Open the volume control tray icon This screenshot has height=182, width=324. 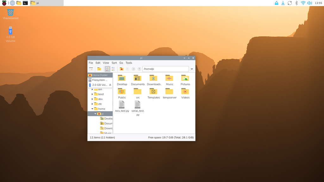(x=309, y=3)
